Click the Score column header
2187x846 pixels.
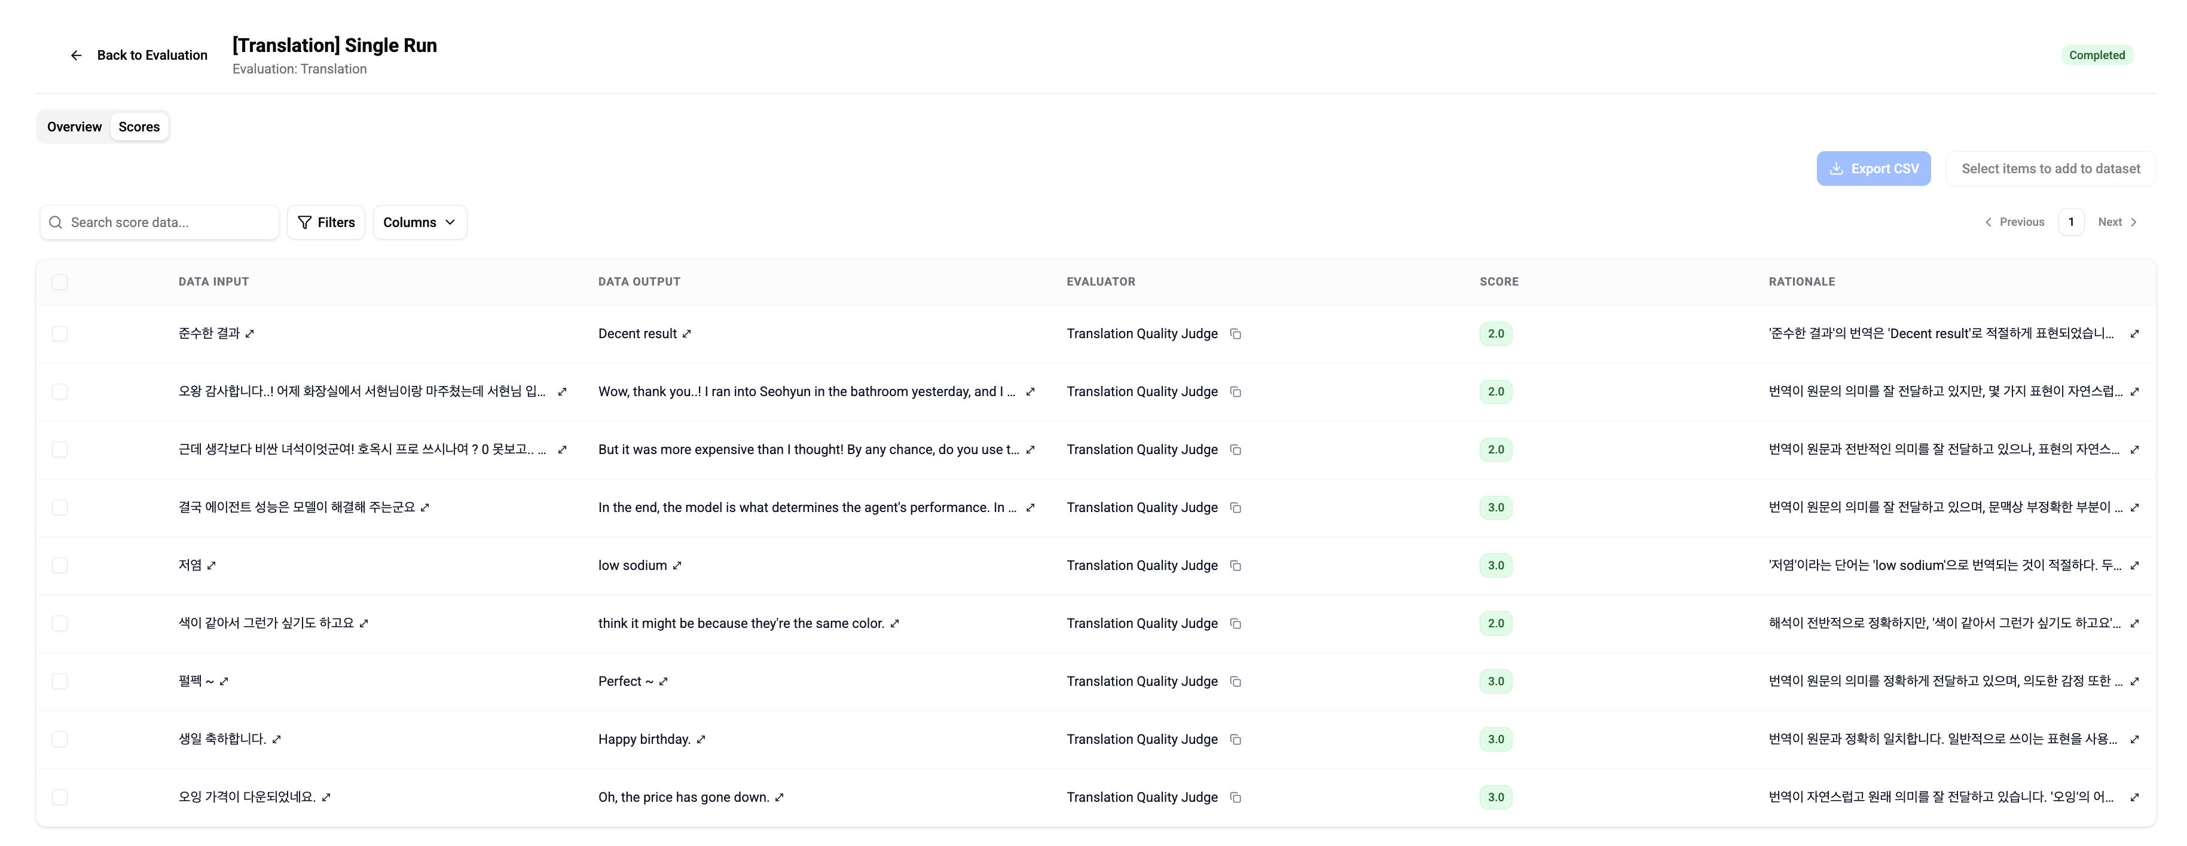(1498, 282)
